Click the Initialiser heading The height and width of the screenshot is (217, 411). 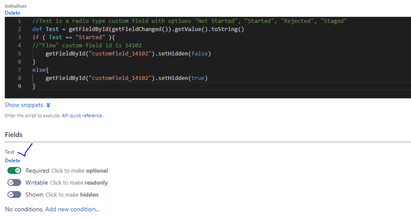point(15,6)
